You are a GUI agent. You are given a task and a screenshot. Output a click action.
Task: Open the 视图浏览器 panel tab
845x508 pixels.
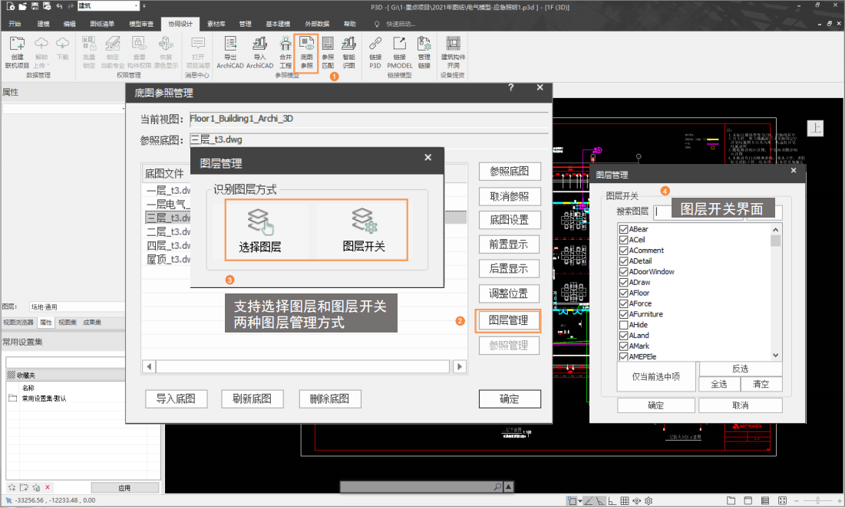[x=18, y=323]
